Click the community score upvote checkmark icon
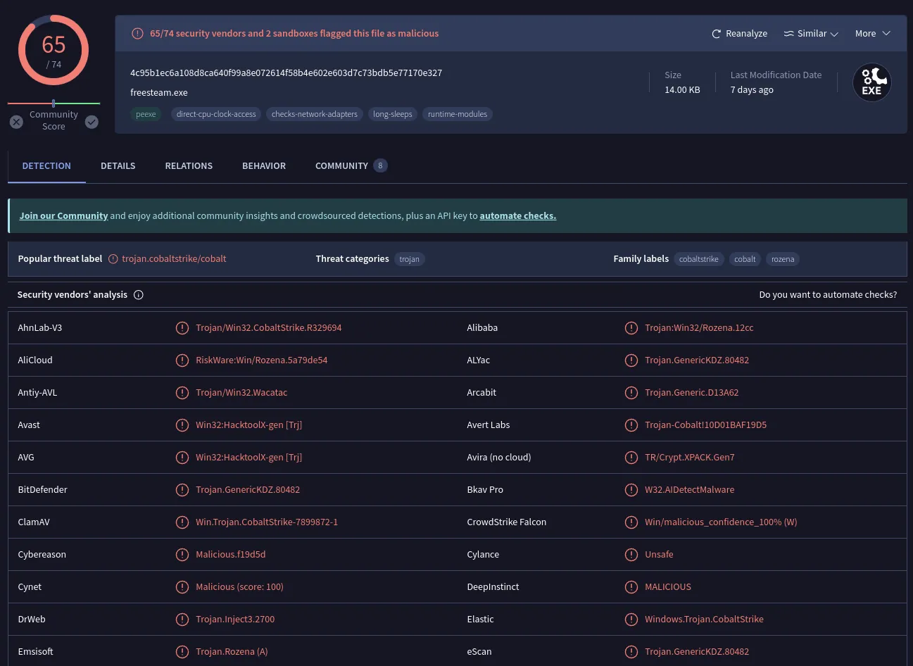 coord(92,122)
